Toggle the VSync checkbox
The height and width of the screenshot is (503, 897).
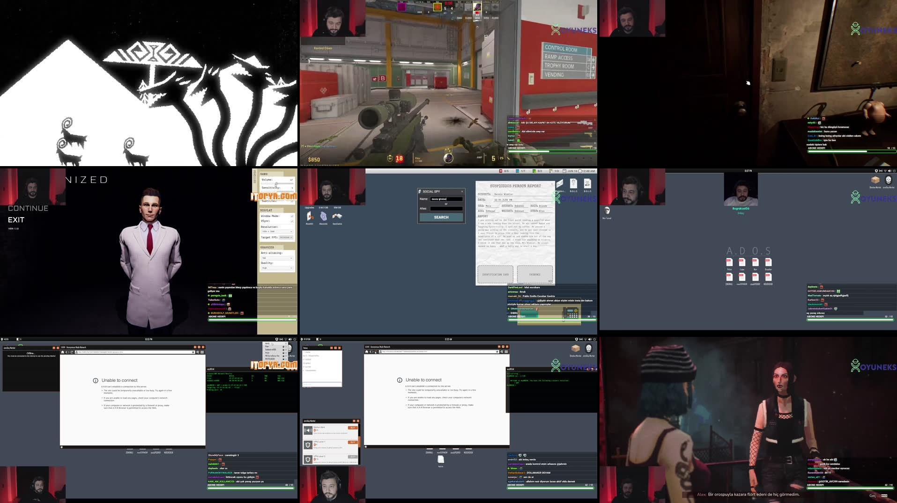292,221
